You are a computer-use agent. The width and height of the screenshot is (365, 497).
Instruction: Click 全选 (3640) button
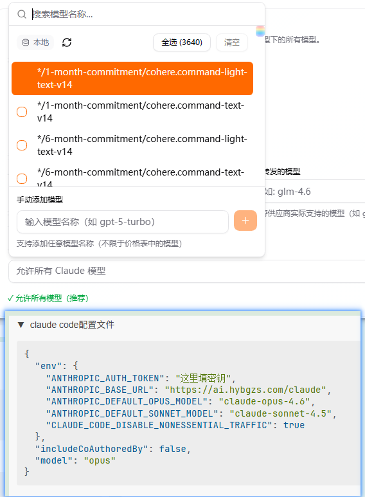182,42
